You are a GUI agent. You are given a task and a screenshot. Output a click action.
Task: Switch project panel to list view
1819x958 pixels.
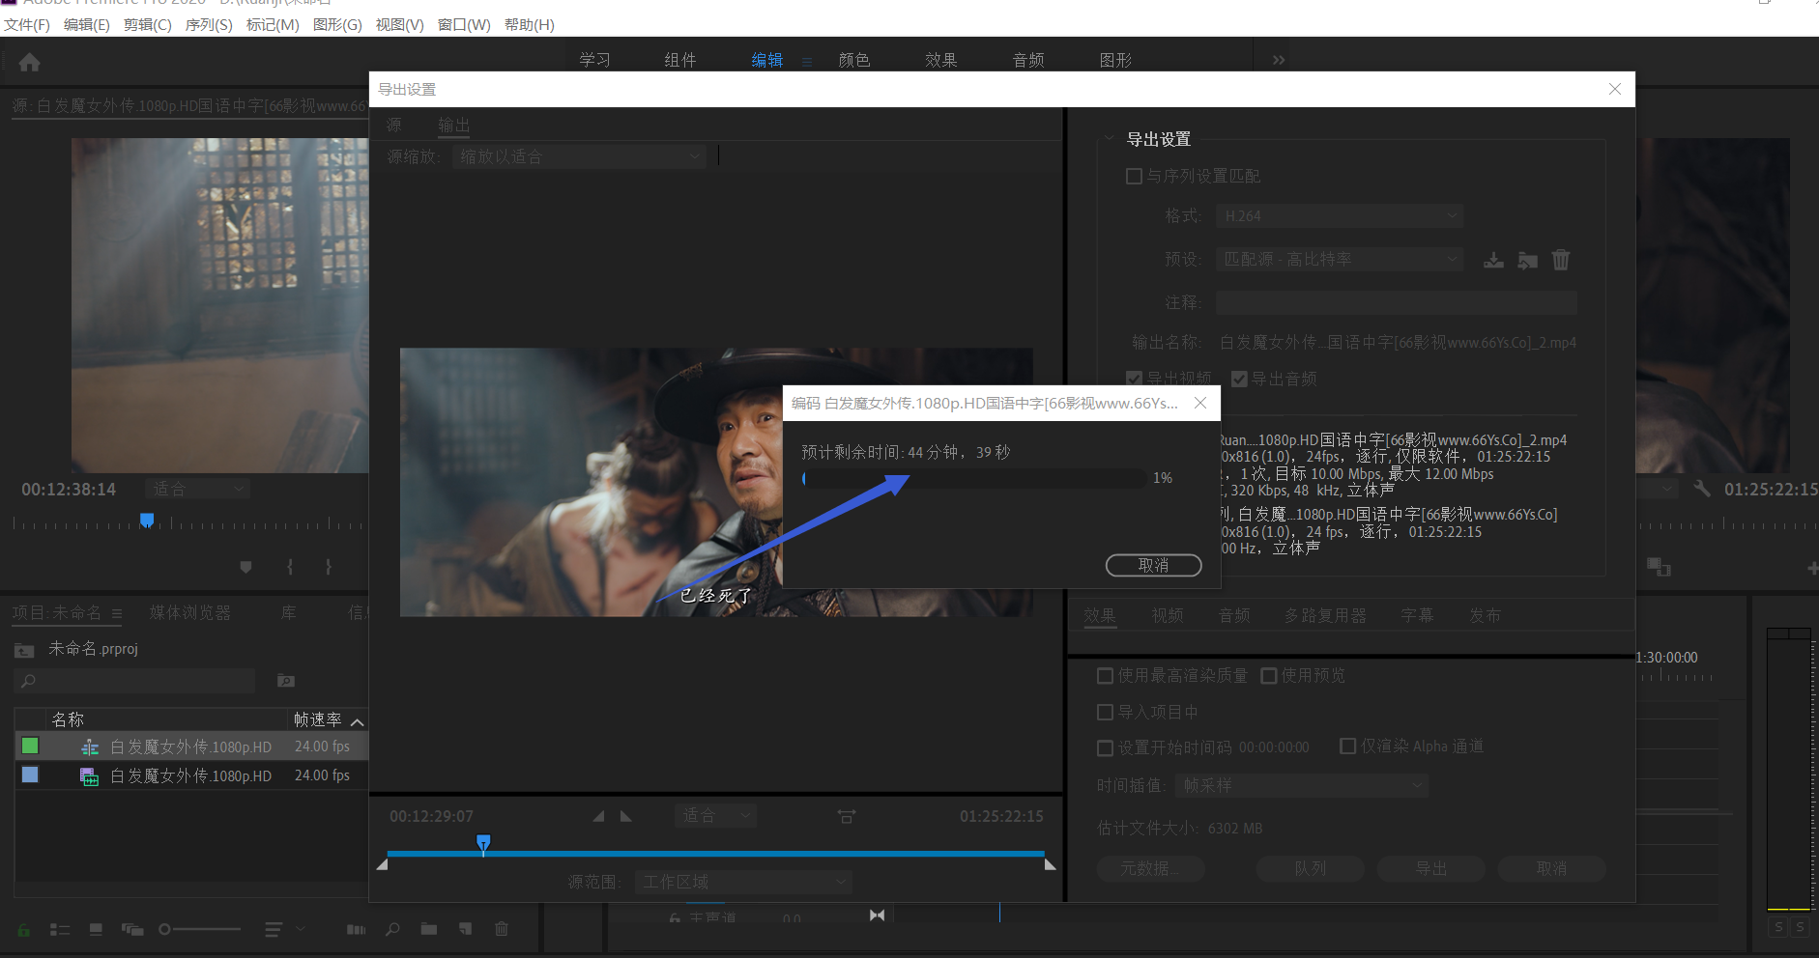60,929
